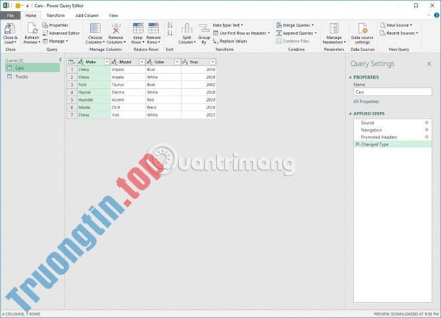
Task: Click the Close & Load icon
Action: point(10,28)
